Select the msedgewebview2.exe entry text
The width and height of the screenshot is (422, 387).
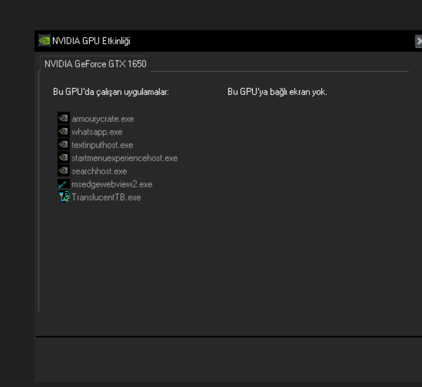pos(112,184)
